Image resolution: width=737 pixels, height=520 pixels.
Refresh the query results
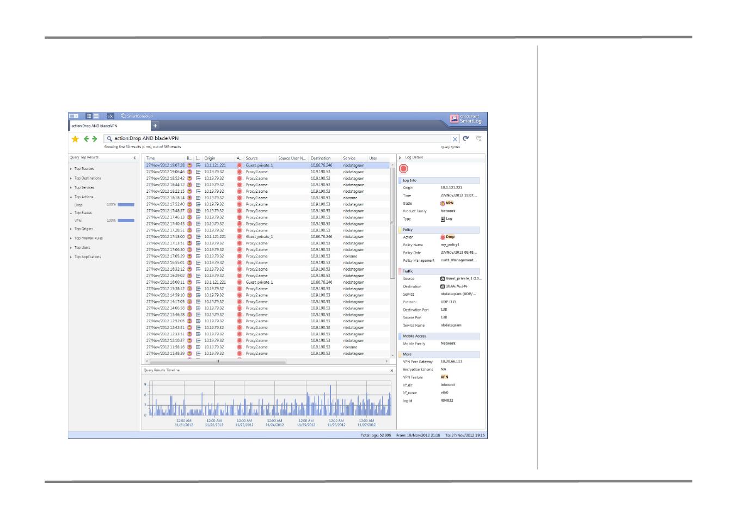466,138
